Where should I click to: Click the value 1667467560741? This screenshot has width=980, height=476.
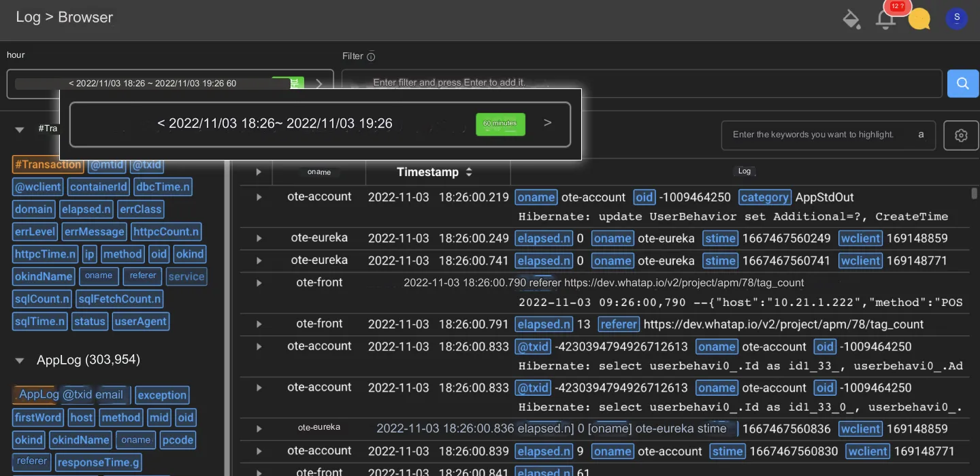click(787, 260)
